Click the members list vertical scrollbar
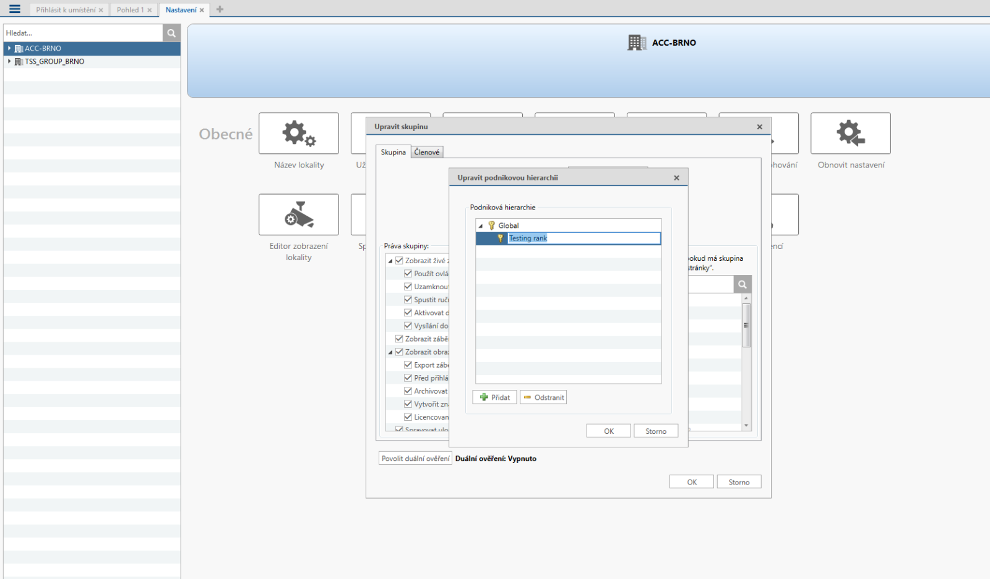This screenshot has height=579, width=990. [746, 325]
